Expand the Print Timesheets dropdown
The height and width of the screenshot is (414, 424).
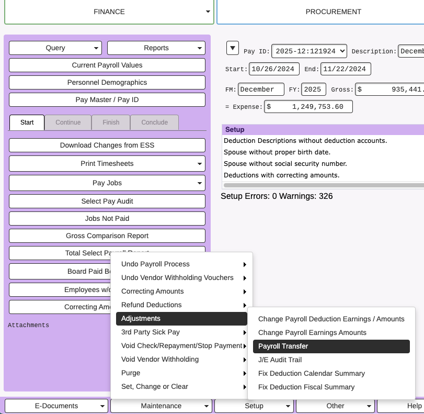[107, 163]
